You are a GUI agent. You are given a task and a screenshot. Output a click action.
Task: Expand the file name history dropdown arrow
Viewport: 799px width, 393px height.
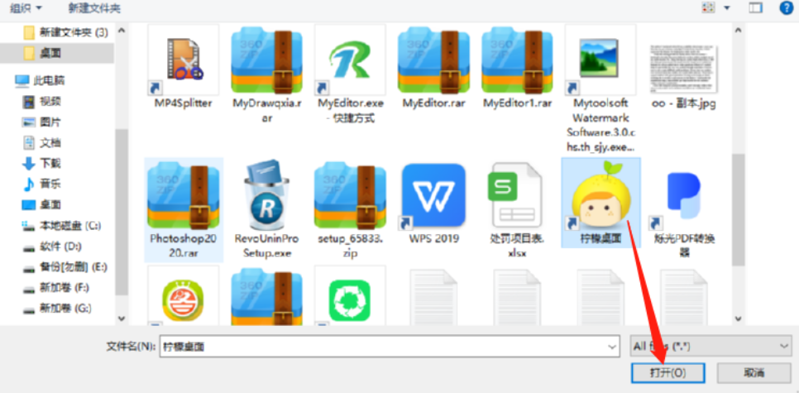coord(612,347)
